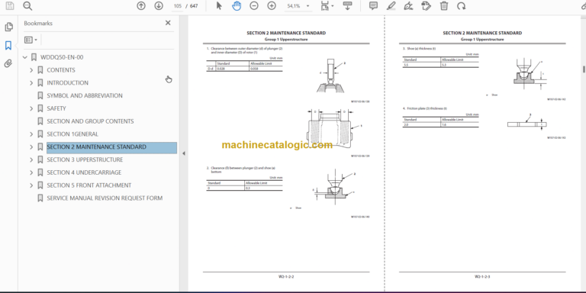The width and height of the screenshot is (586, 293).
Task: Collapse the WDDQ50-EN-00 root bookmark
Action: (x=25, y=57)
